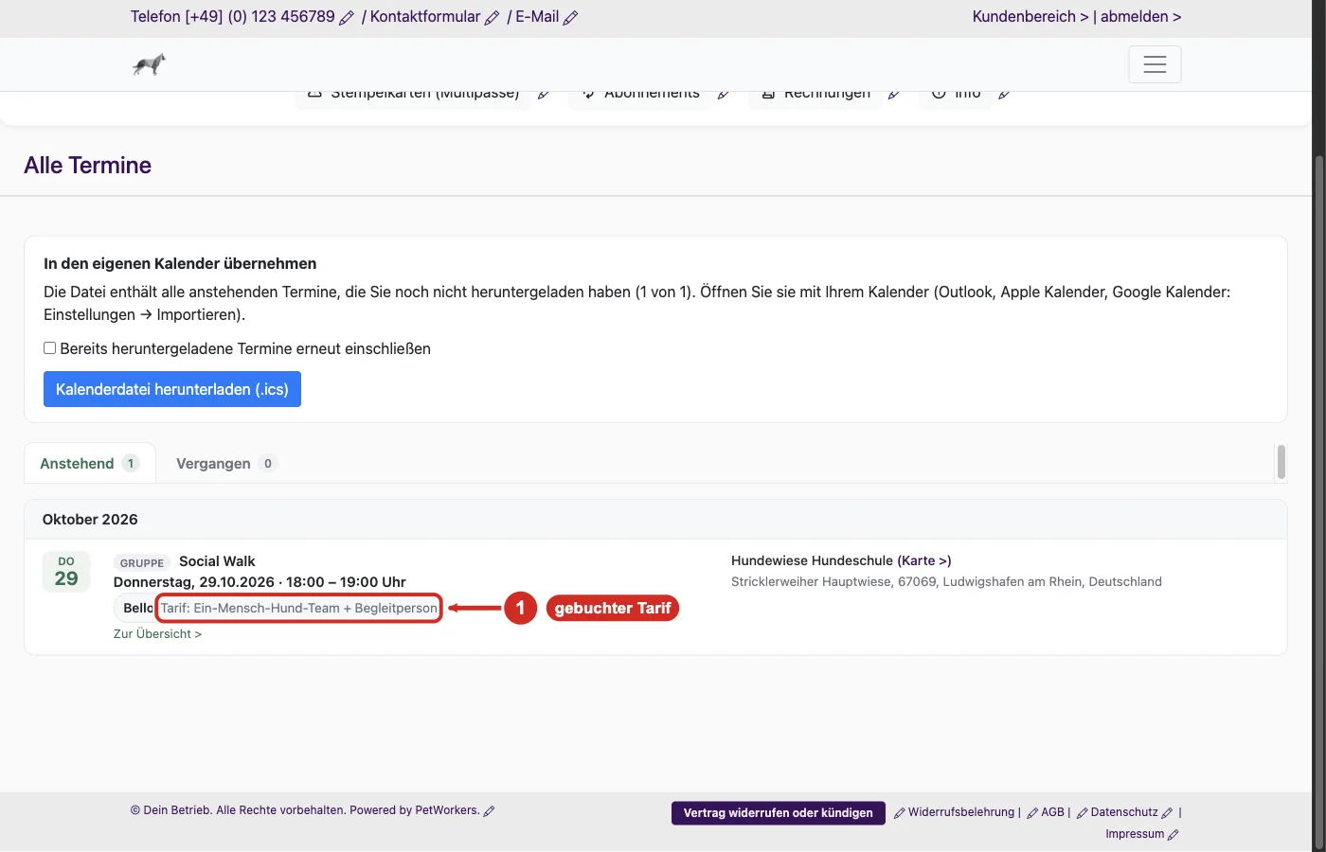Click the dog logo in header
This screenshot has height=852, width=1326.
click(149, 64)
